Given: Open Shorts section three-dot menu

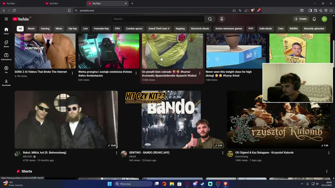Looking at the screenshot, I should pos(327,171).
